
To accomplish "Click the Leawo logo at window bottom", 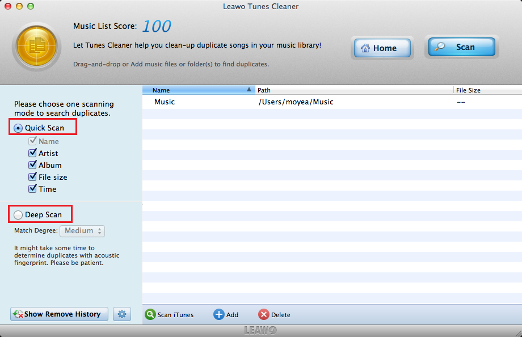I will click(260, 330).
